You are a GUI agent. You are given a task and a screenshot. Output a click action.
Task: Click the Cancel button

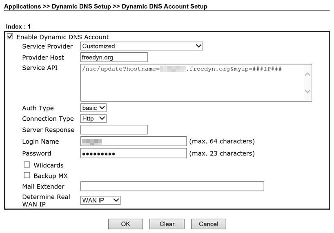click(x=208, y=224)
